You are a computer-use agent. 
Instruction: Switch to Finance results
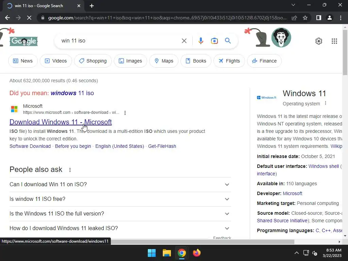click(264, 61)
